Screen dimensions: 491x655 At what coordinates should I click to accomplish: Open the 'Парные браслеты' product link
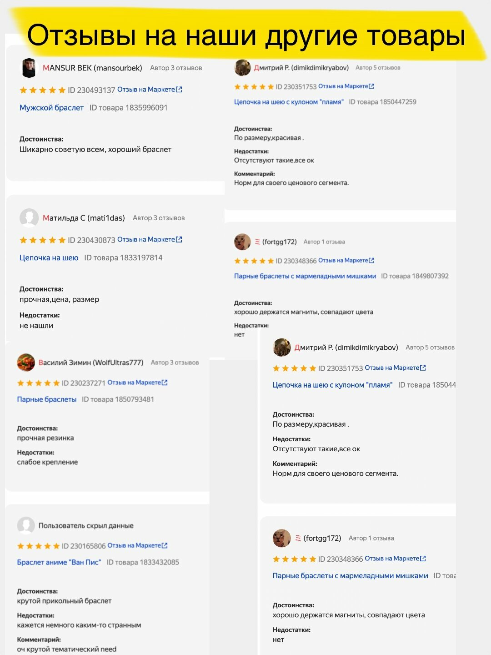coord(47,399)
